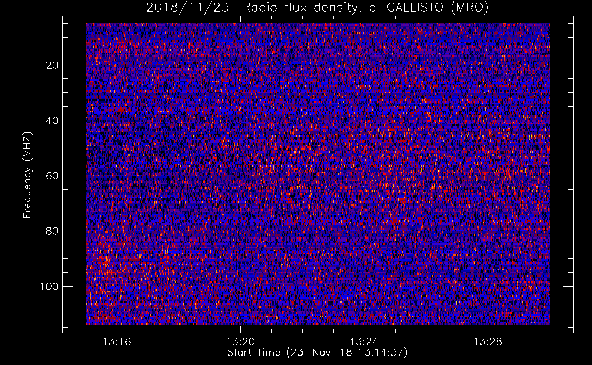
Task: Click the 13:24 time tick label
Action: 364,342
